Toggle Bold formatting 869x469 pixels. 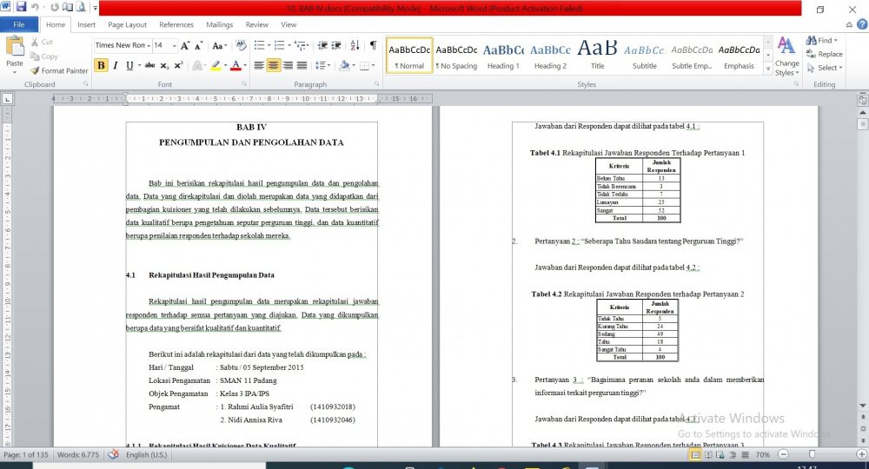[101, 65]
